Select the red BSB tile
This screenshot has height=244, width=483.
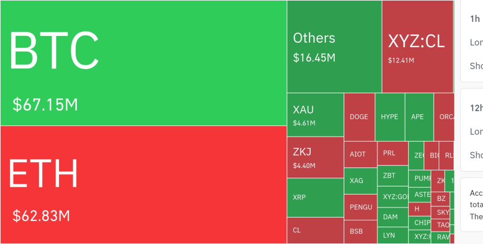(359, 231)
